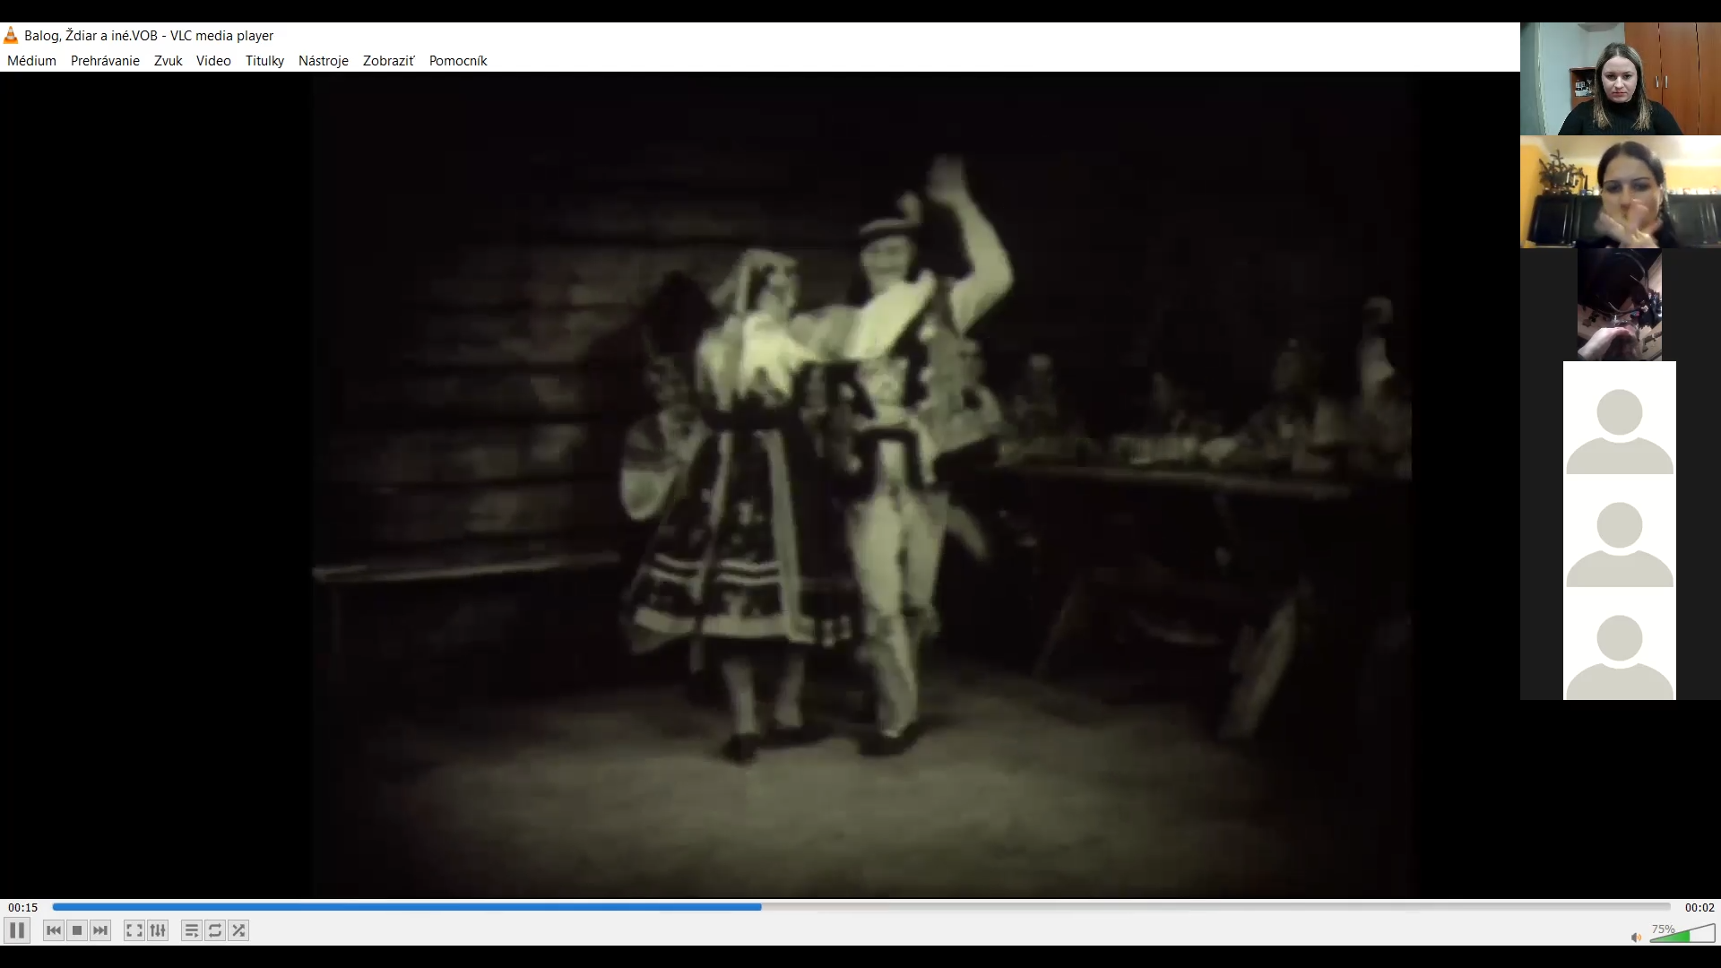
Task: Click remaining time label 00:02
Action: (x=1699, y=907)
